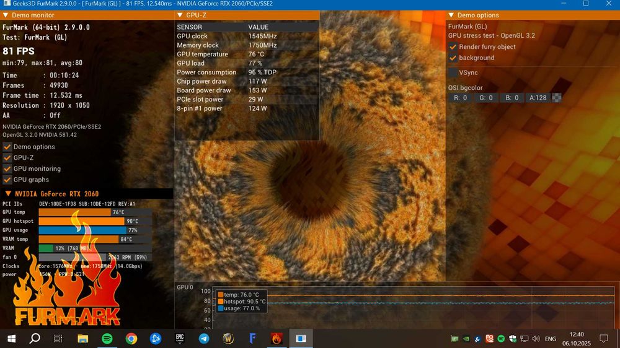
Task: Click the GPU temp 76°C bar
Action: tap(95, 212)
